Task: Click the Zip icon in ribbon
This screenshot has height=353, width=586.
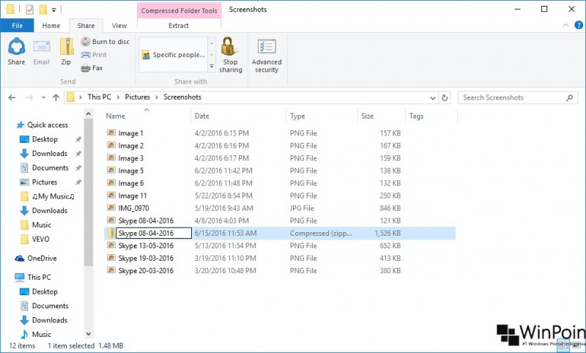Action: coord(66,51)
